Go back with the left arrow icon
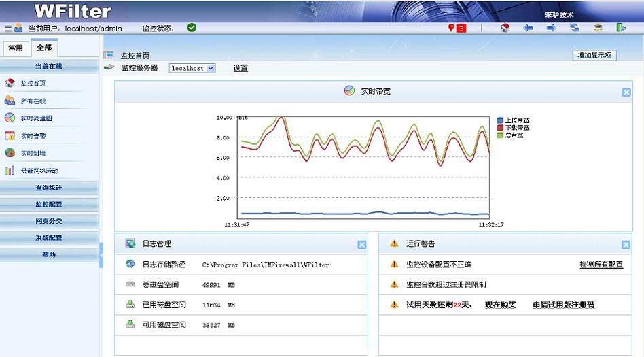 529,28
